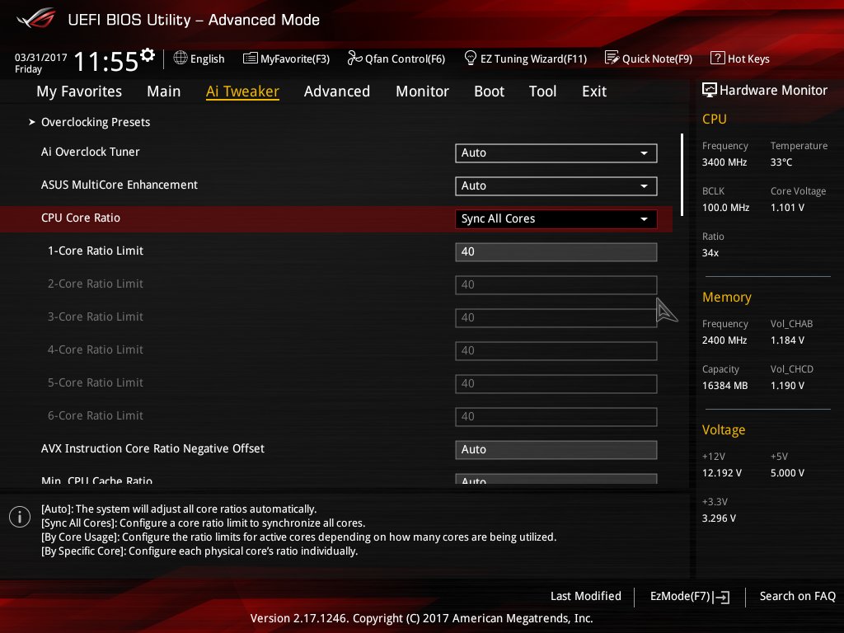Click the Quick Note pencil icon

(612, 58)
